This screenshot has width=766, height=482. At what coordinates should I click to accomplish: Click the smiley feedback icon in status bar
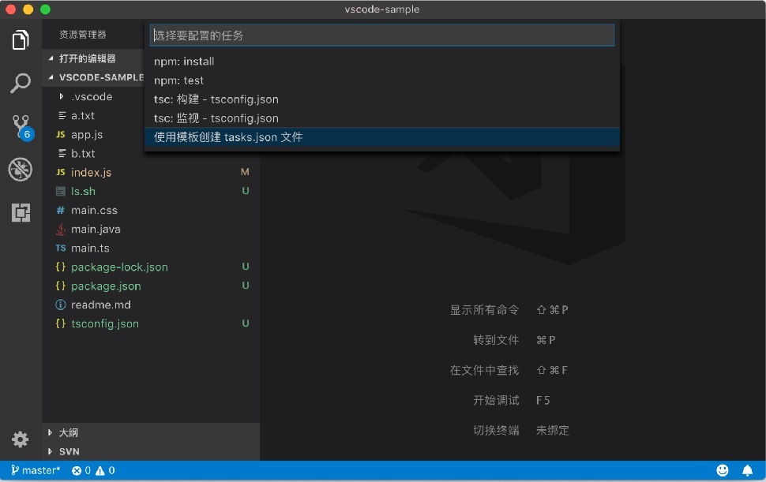(x=722, y=470)
